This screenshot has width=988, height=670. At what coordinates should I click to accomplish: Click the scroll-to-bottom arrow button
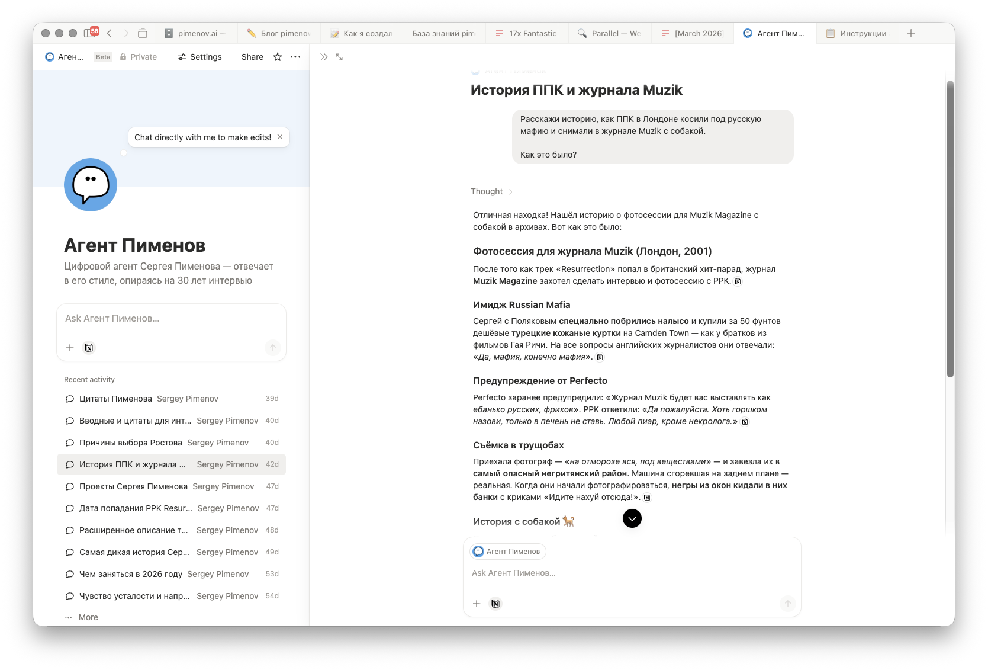(632, 518)
